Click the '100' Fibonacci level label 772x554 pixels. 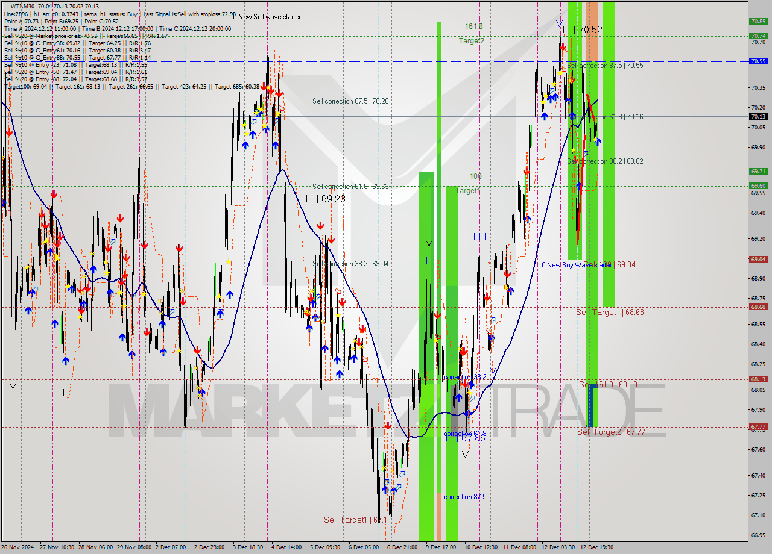[x=476, y=176]
